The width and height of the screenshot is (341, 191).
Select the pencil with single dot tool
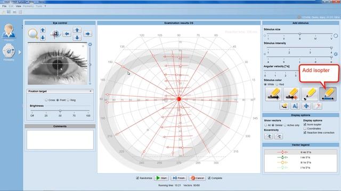pos(310,94)
